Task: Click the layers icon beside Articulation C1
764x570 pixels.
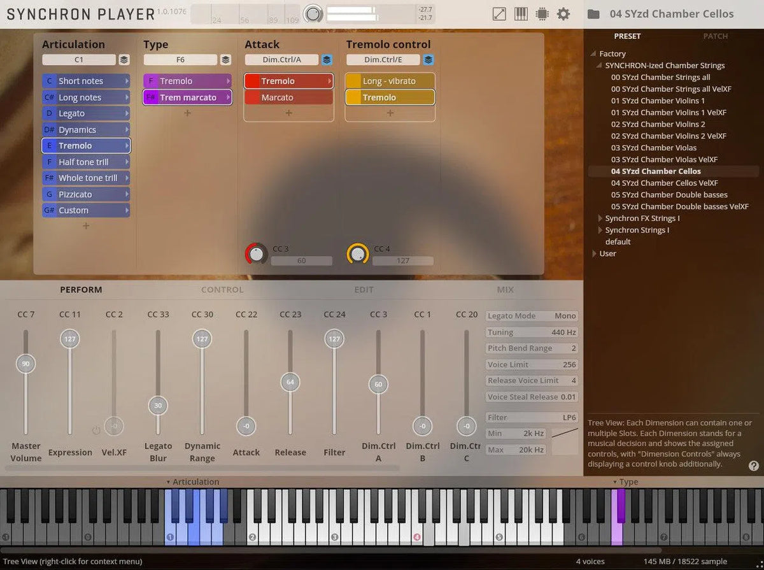Action: coord(124,60)
